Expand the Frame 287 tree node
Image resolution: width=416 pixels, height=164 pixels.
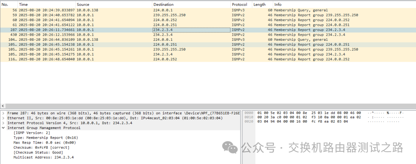[x=3, y=113]
